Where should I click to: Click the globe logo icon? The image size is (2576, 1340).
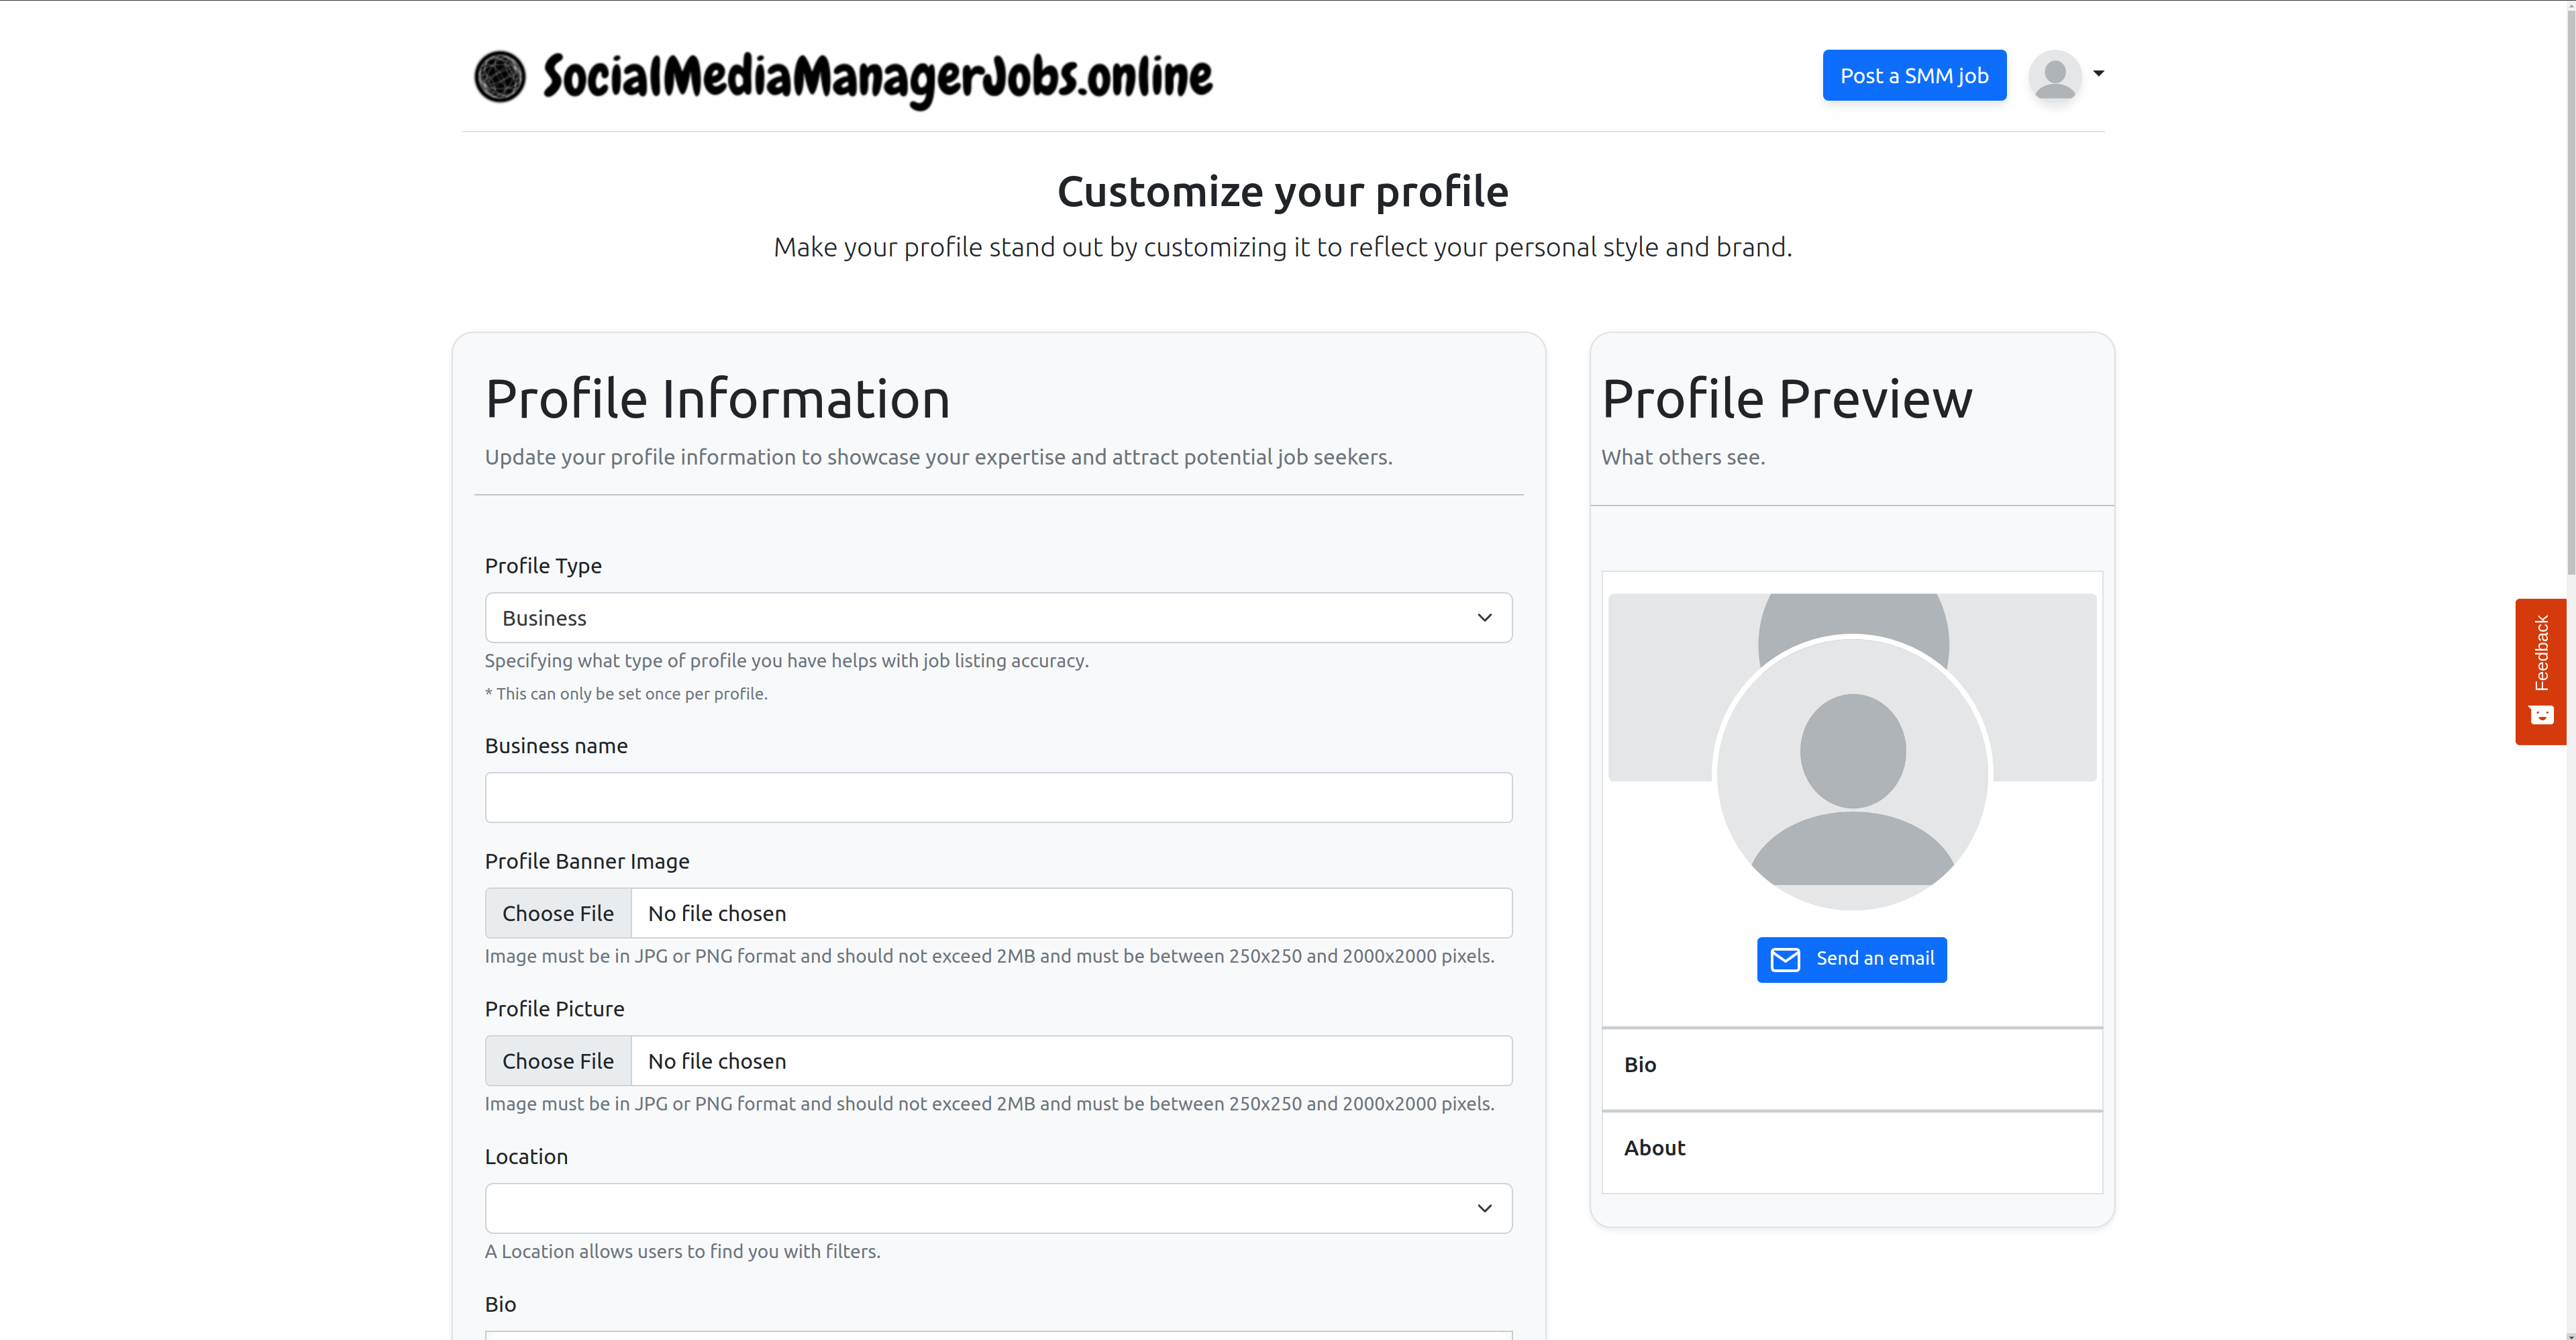[499, 76]
